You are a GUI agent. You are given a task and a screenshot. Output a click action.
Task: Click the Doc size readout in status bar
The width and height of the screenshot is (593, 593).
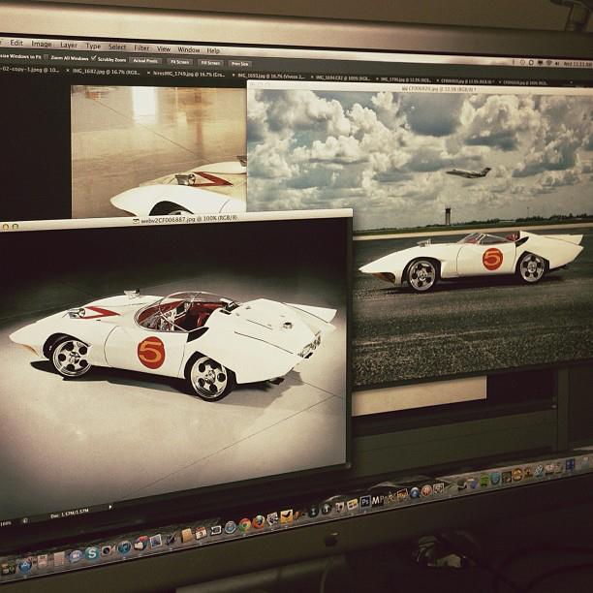(70, 513)
